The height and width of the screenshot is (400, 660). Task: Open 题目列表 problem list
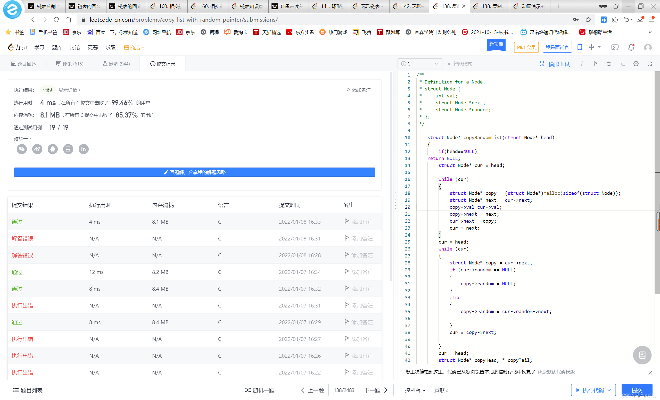coord(27,390)
